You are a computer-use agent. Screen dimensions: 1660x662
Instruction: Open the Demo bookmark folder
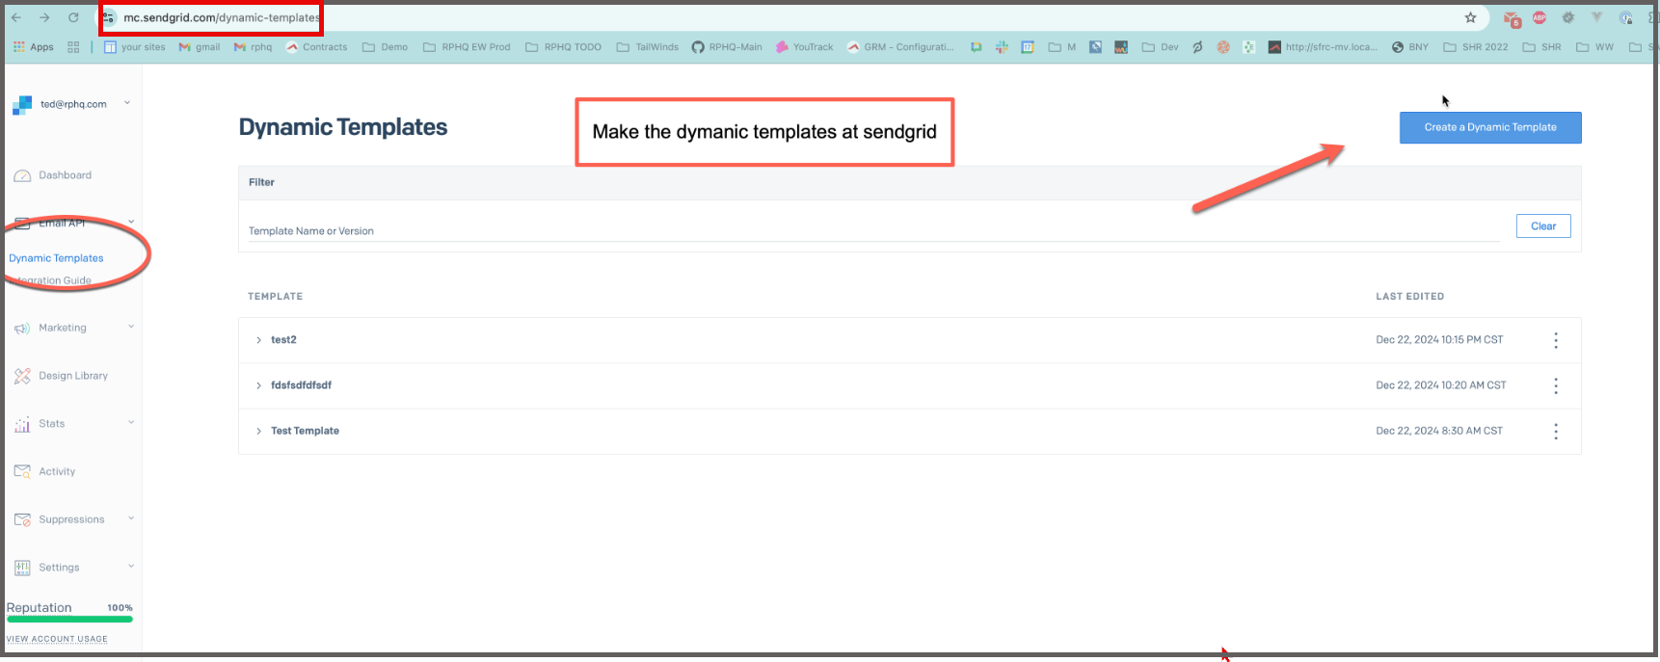coord(385,47)
